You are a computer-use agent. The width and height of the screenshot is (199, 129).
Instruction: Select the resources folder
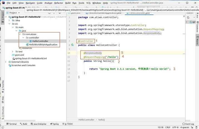(x=27, y=48)
